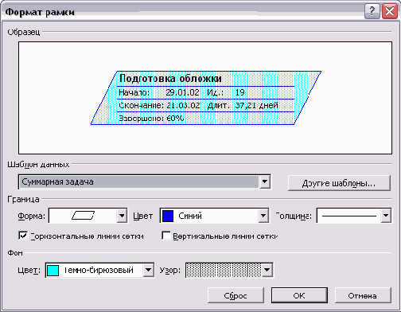Open the Суммарная задача template dropdown
The width and height of the screenshot is (401, 312).
(264, 181)
